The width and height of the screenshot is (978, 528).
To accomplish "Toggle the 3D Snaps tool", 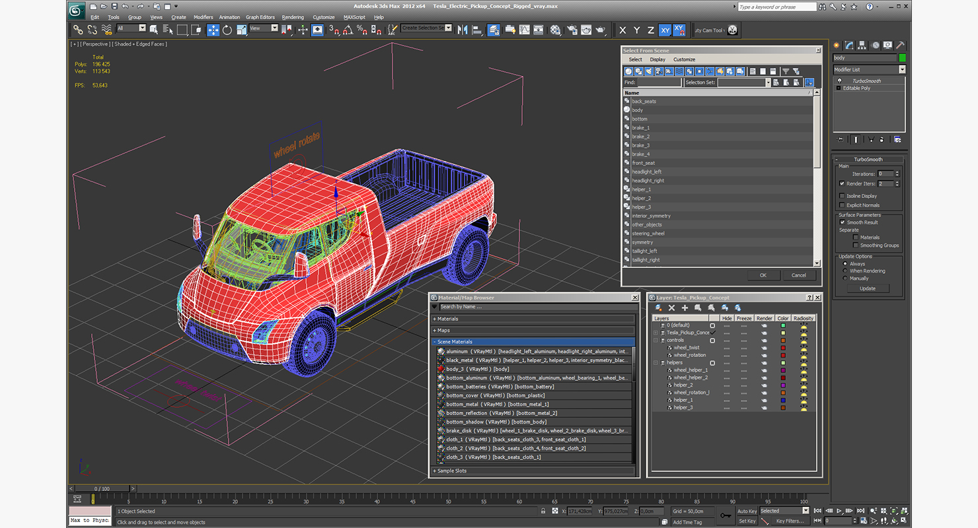I will pos(334,30).
